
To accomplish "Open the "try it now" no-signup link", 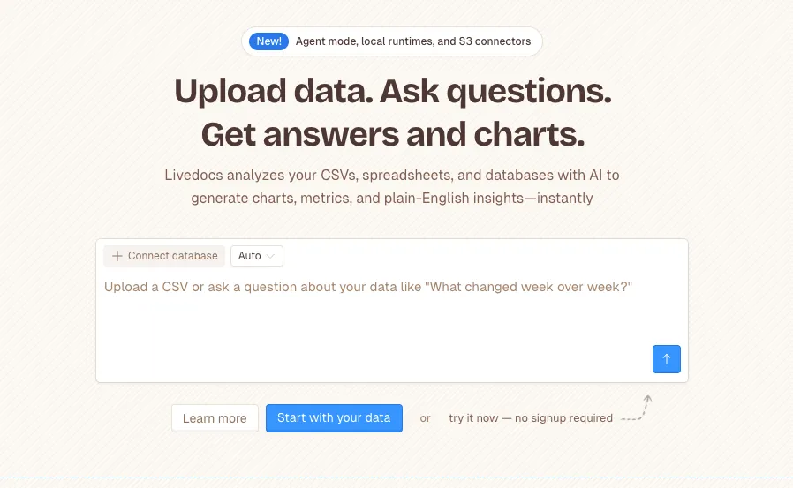I will tap(530, 418).
